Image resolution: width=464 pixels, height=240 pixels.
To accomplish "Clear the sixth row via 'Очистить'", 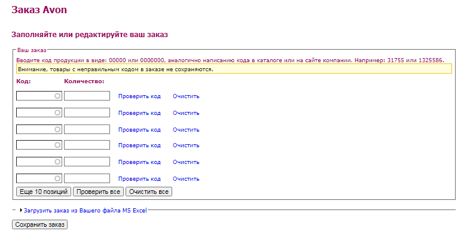I will pyautogui.click(x=186, y=179).
